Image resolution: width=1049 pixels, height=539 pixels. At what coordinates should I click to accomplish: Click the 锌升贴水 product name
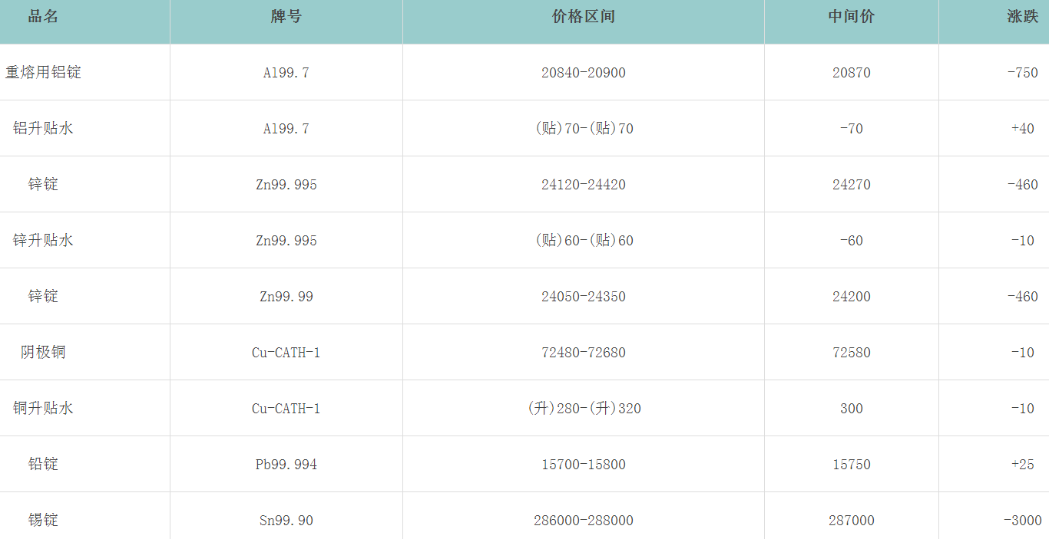pyautogui.click(x=43, y=240)
